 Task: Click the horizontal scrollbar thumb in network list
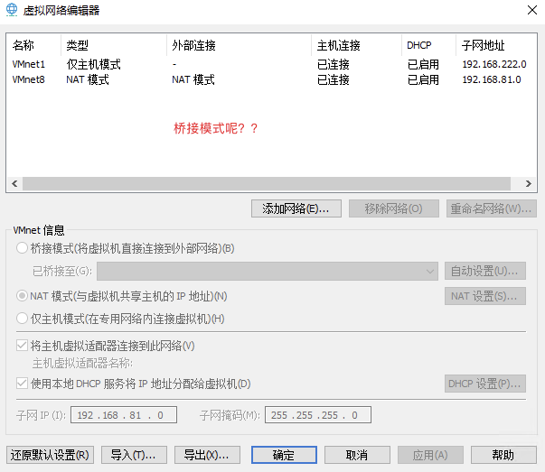tap(267, 183)
